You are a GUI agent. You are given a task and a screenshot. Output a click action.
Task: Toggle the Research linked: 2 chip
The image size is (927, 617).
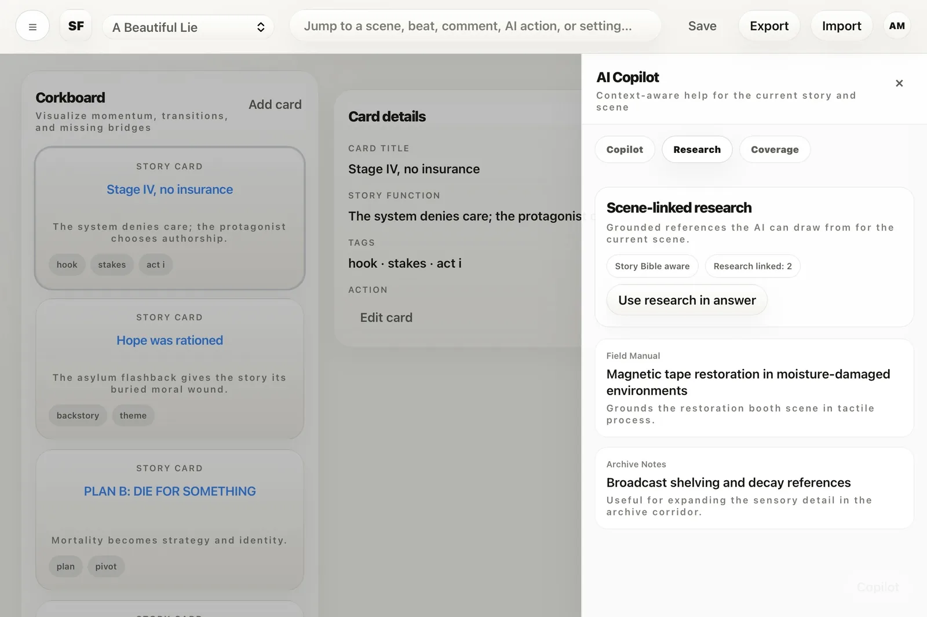pos(753,266)
